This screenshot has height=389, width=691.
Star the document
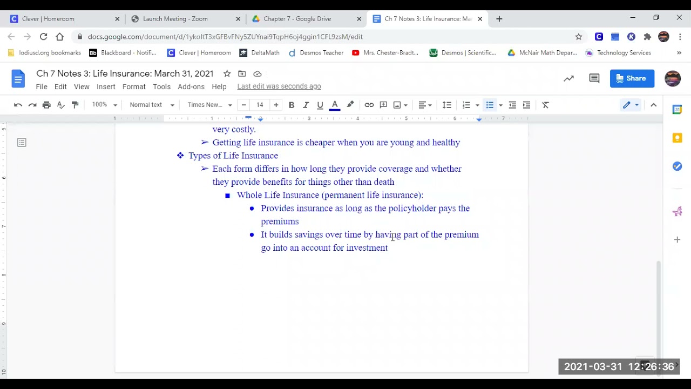tap(227, 73)
